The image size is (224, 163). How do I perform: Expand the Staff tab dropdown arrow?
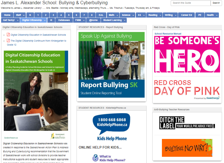pyautogui.click(x=24, y=15)
